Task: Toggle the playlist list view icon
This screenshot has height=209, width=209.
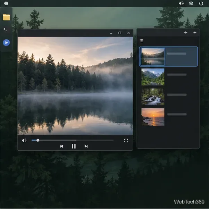Action: click(x=142, y=41)
